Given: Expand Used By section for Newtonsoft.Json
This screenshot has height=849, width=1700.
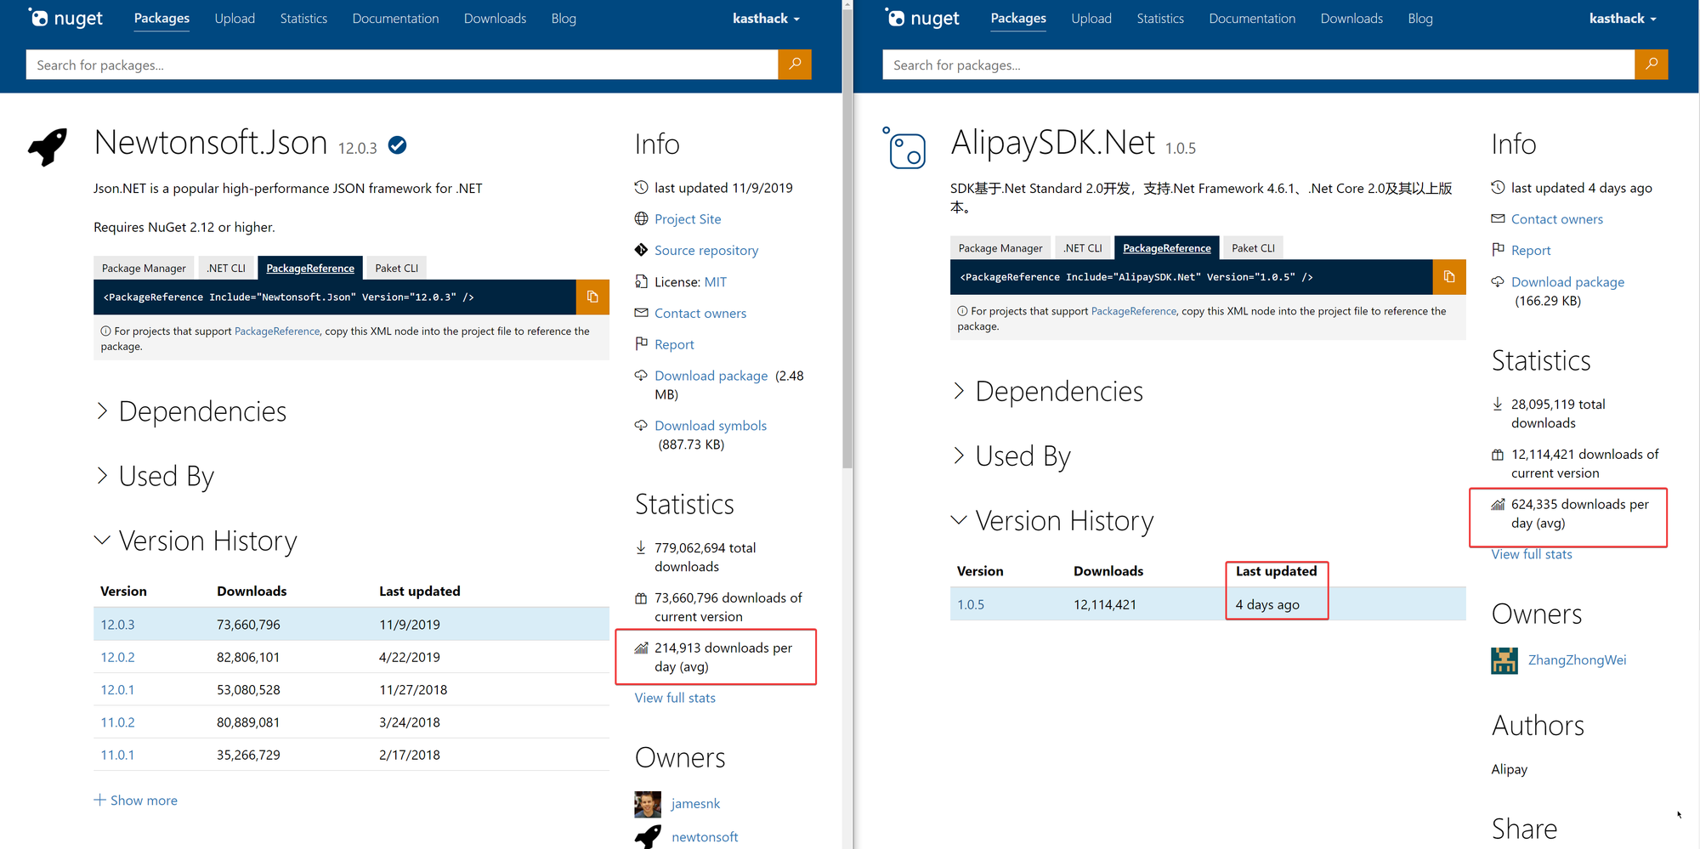Looking at the screenshot, I should coord(155,476).
